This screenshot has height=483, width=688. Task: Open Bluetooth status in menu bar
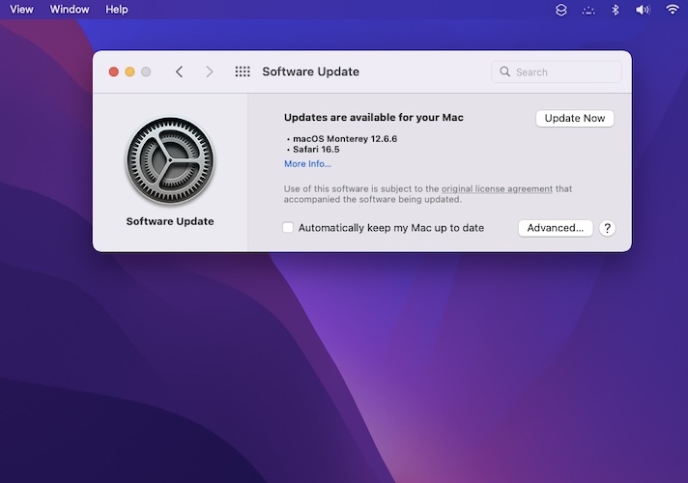(x=616, y=10)
